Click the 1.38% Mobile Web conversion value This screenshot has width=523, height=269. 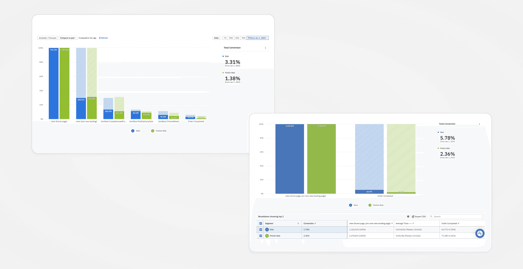(x=232, y=79)
